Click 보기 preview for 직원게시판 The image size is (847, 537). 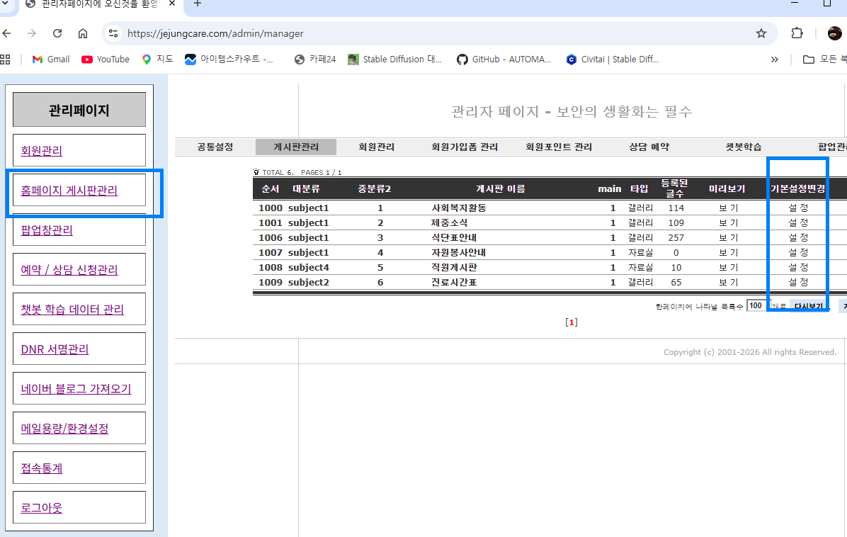tap(728, 267)
